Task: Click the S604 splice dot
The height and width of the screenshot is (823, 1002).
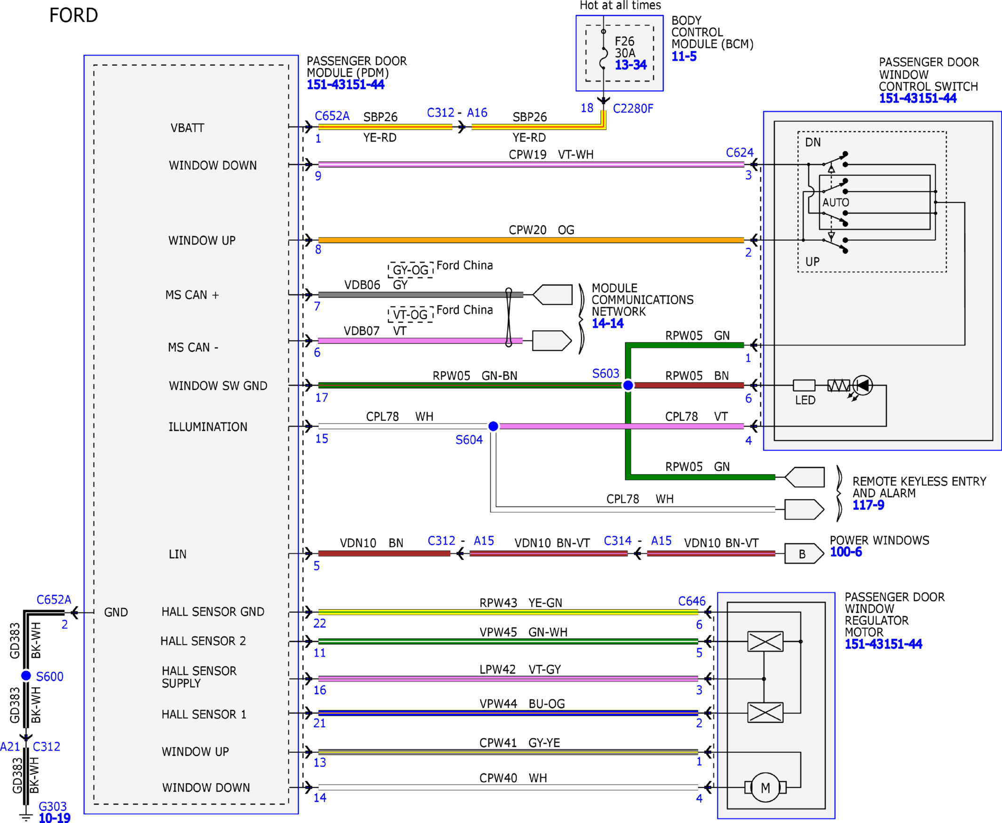Action: coord(493,426)
